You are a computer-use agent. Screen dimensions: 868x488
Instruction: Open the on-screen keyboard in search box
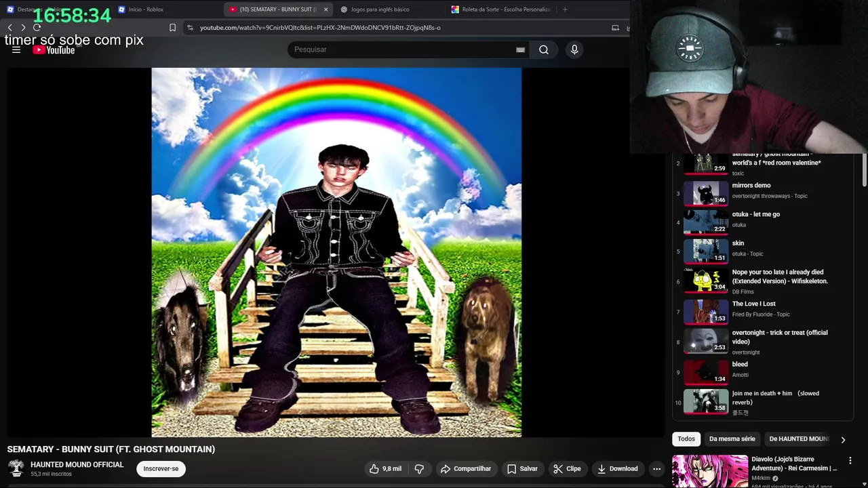tap(520, 49)
